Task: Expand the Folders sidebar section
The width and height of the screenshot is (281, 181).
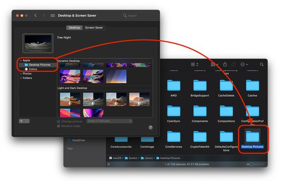Action: 21,78
